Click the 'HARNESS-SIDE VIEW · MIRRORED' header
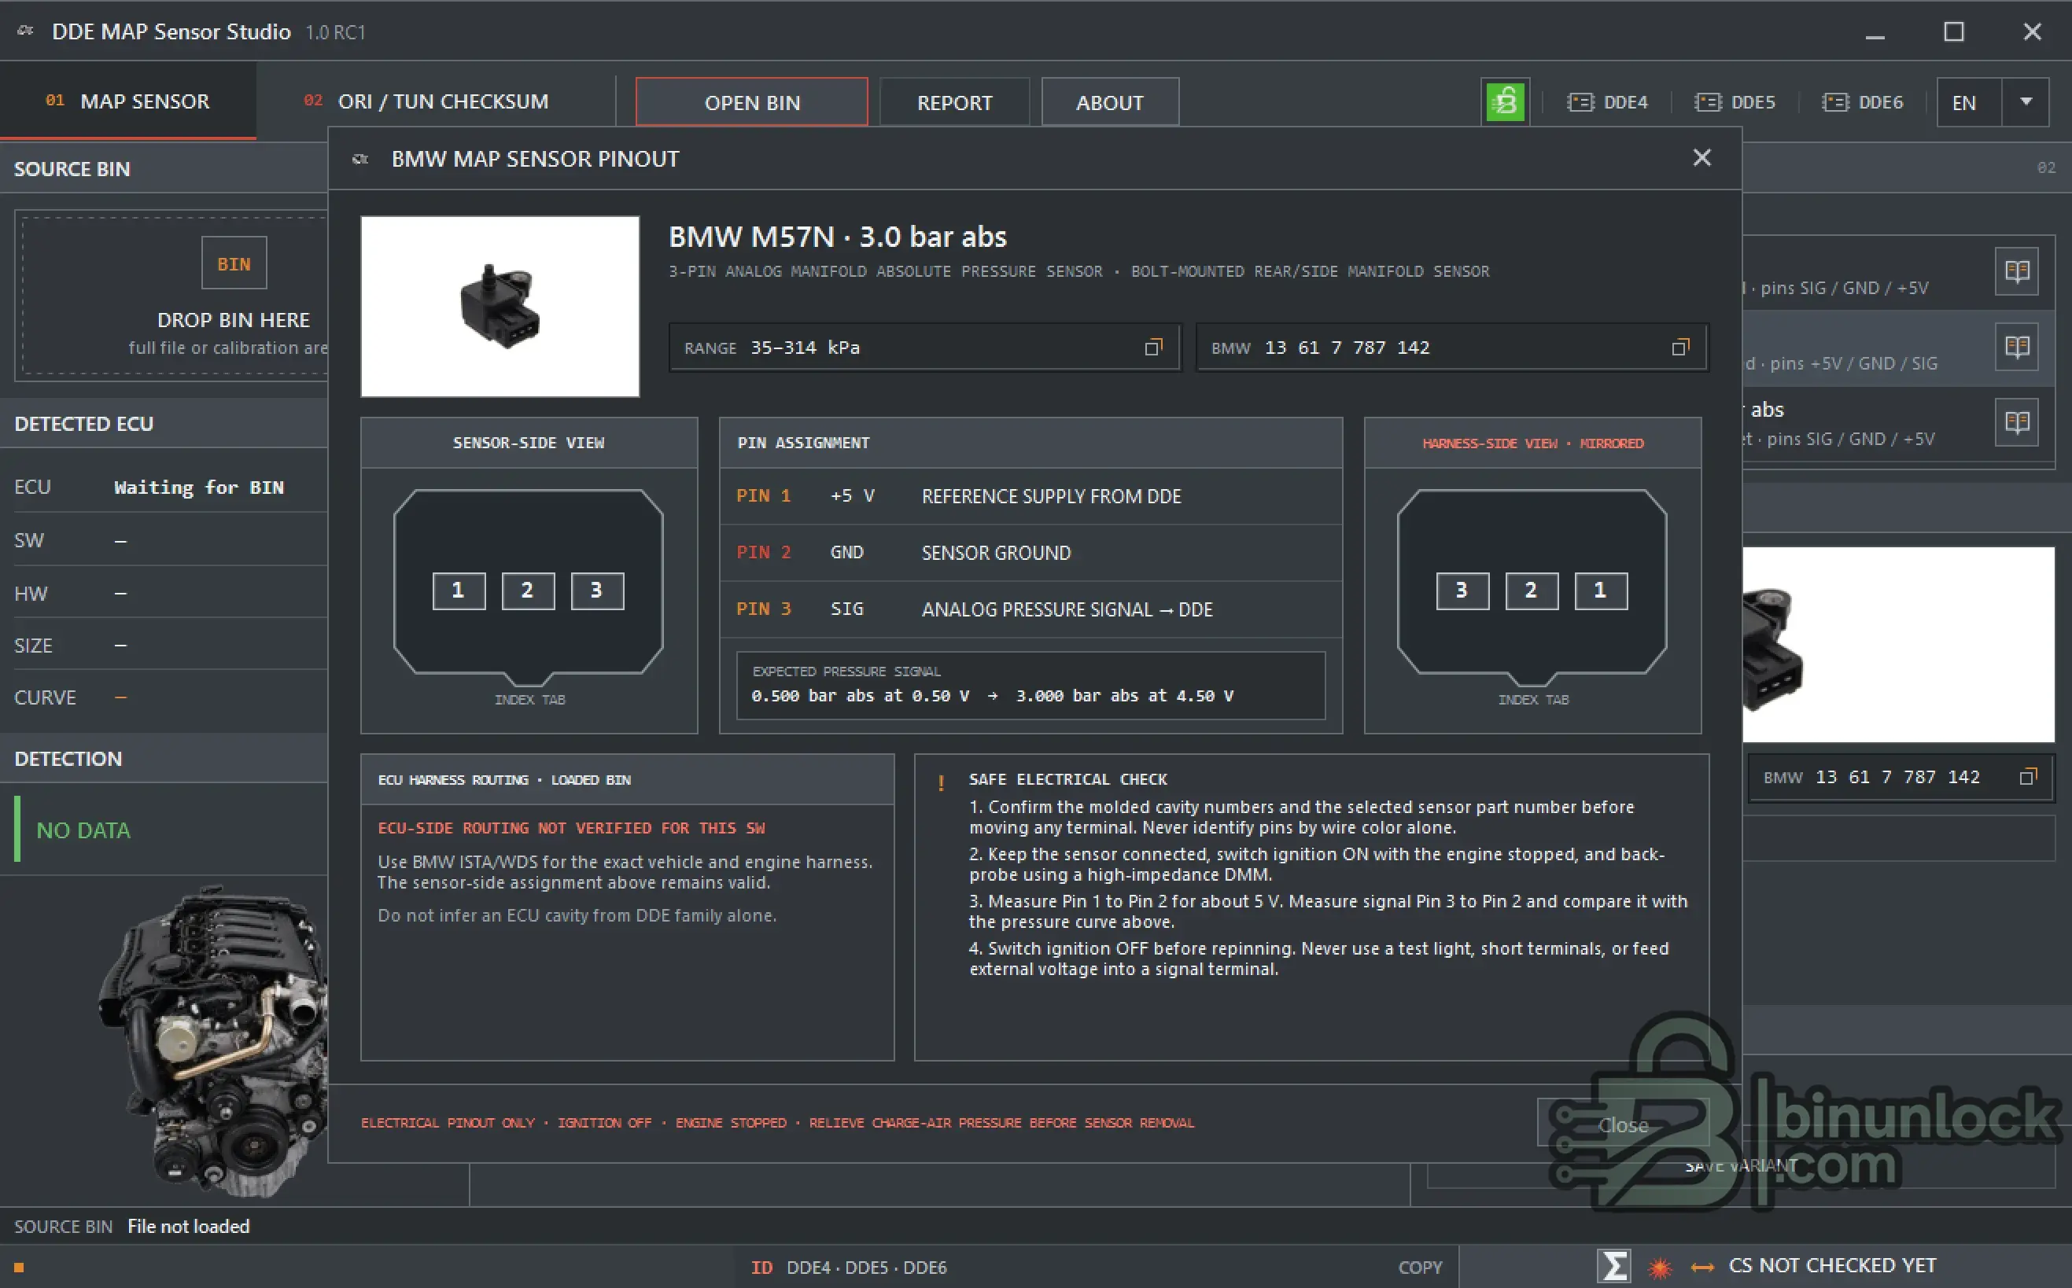 tap(1532, 443)
